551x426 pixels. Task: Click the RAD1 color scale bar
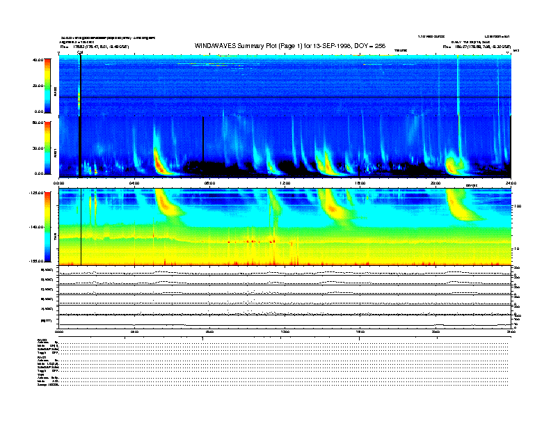click(47, 148)
